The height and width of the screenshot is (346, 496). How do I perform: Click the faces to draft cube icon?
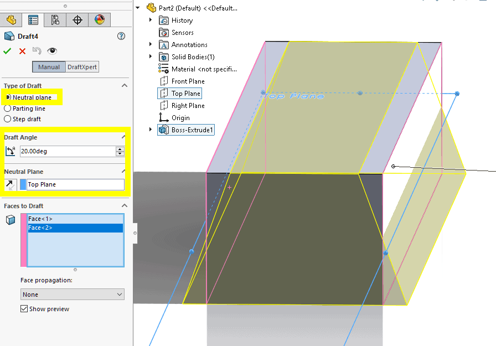coord(11,219)
